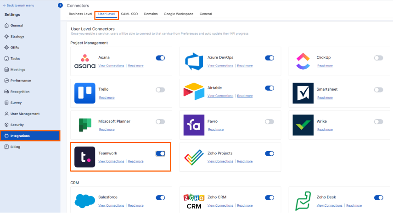The image size is (393, 213).
Task: Open View Connections for Salesforce
Action: click(x=111, y=206)
